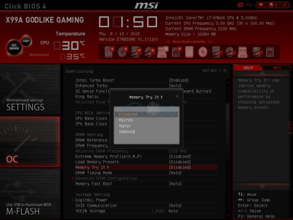This screenshot has height=220, width=293.
Task: Open the M-FLASH section
Action: click(x=30, y=194)
